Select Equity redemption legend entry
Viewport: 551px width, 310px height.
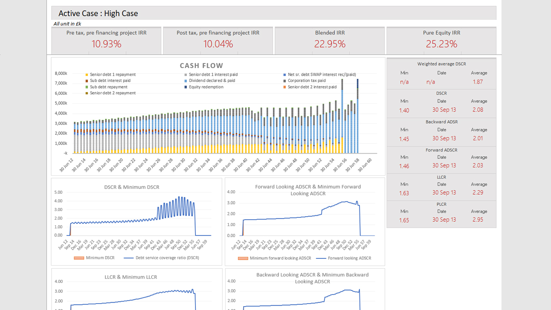(206, 87)
